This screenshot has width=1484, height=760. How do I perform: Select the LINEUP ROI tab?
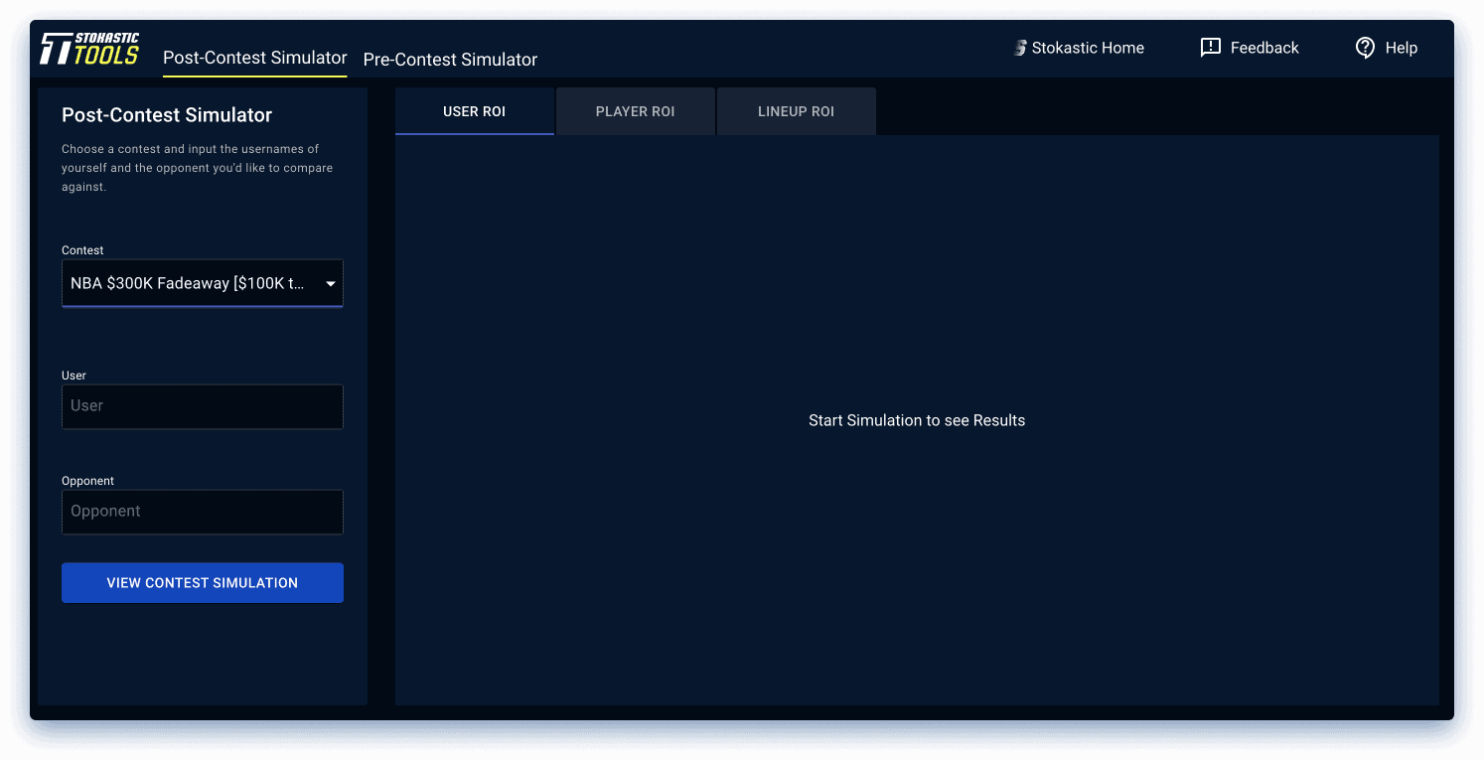[797, 111]
